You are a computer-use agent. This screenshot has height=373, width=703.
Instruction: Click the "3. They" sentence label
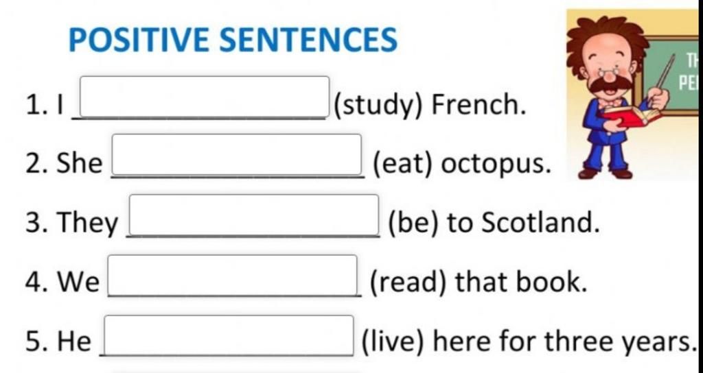[71, 223]
